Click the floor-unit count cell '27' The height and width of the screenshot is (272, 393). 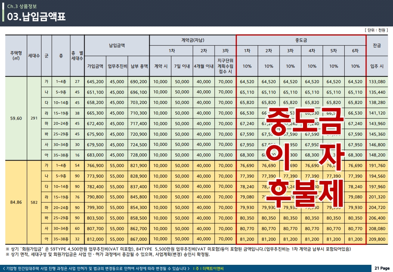(77, 82)
